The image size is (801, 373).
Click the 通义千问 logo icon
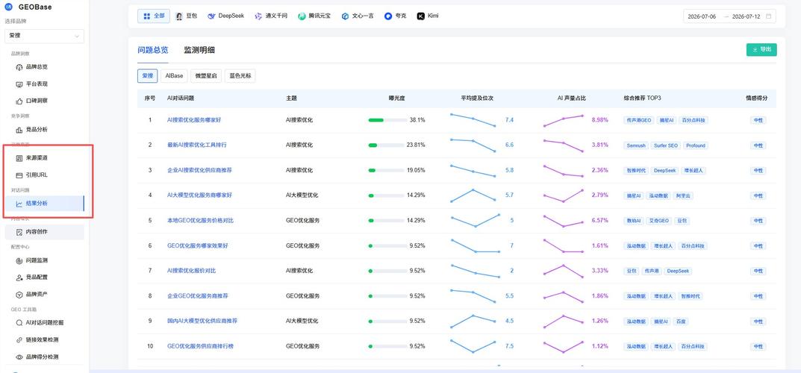tap(258, 16)
